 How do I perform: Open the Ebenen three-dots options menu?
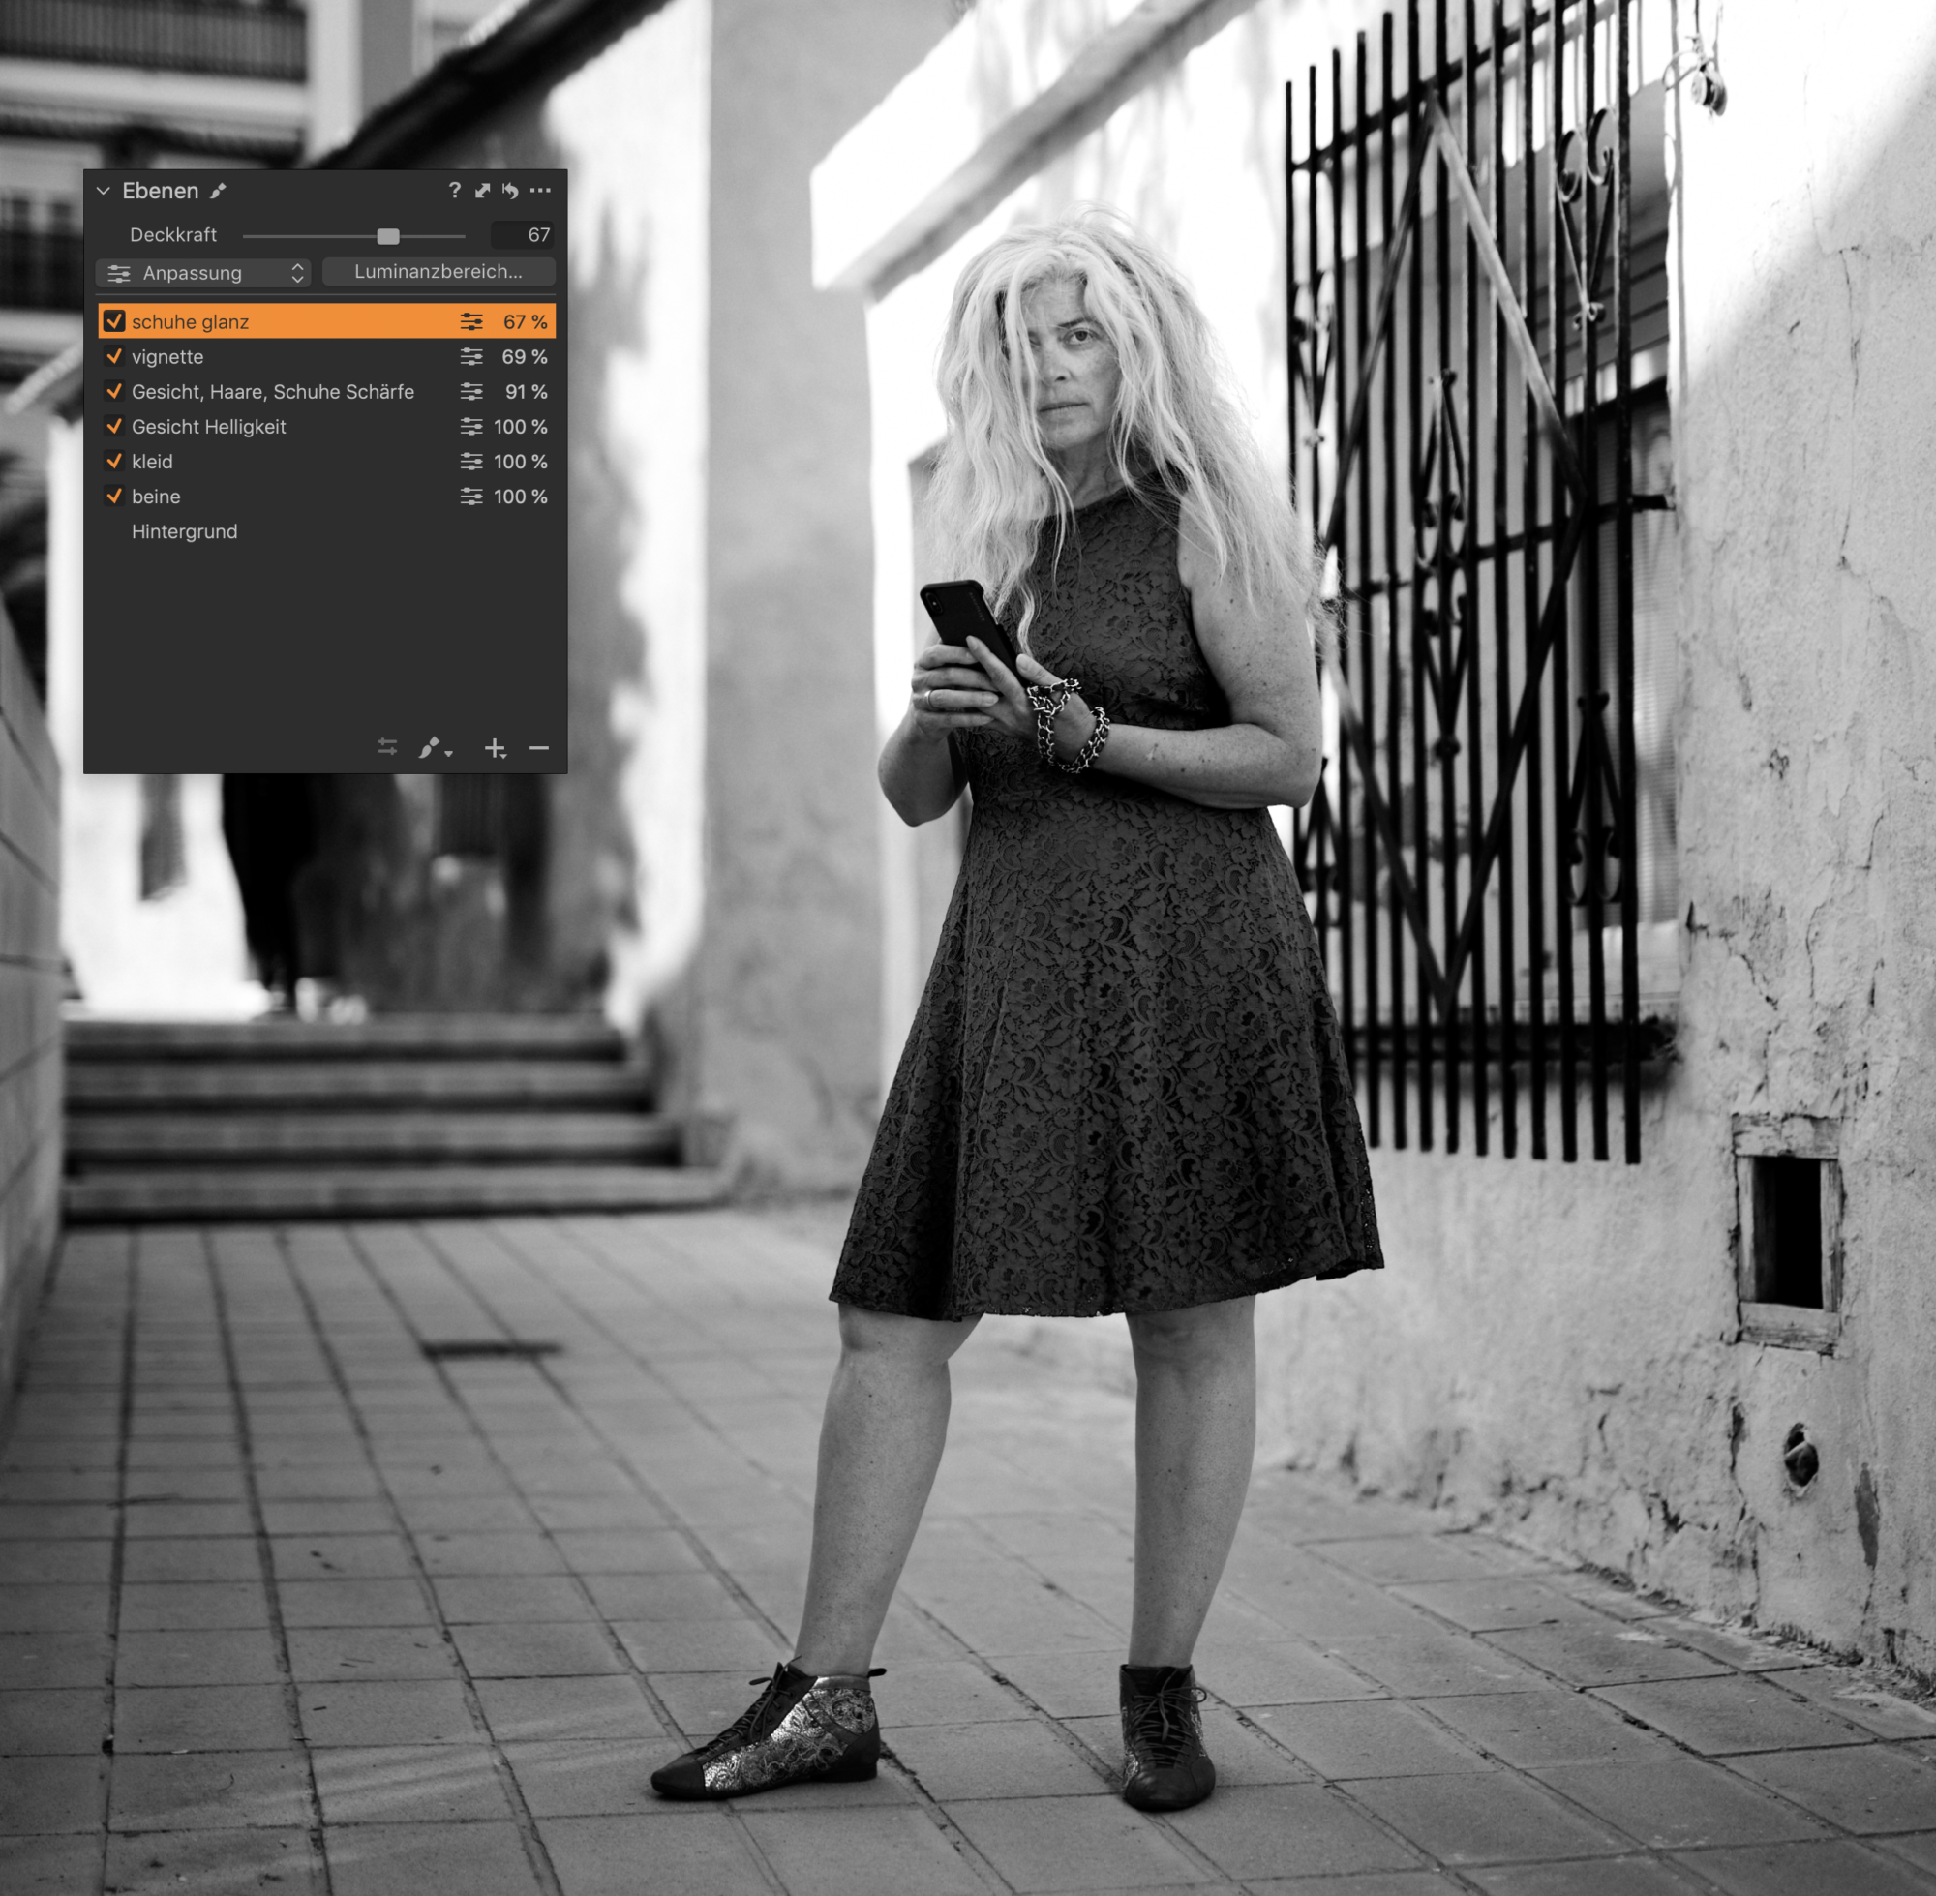[540, 189]
